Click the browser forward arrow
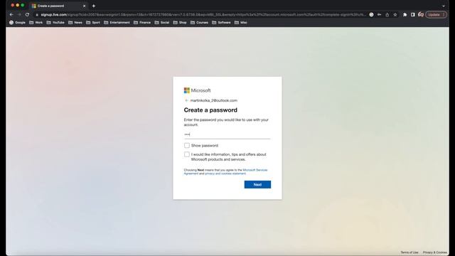 coord(19,14)
